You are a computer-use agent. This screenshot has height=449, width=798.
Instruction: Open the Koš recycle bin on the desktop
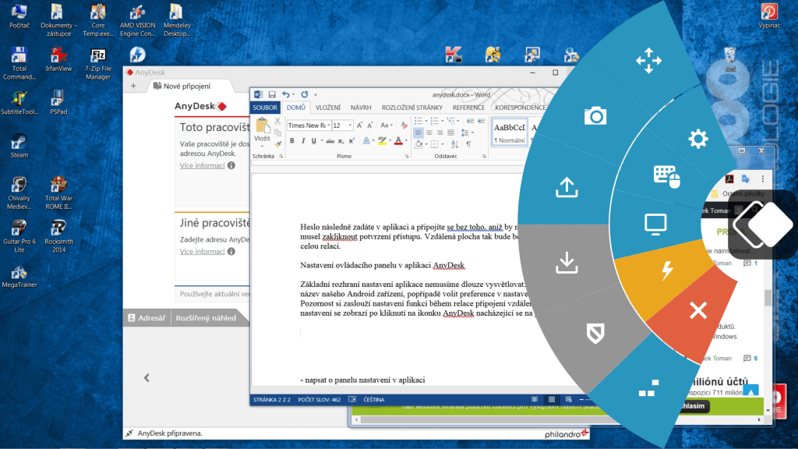[x=729, y=59]
